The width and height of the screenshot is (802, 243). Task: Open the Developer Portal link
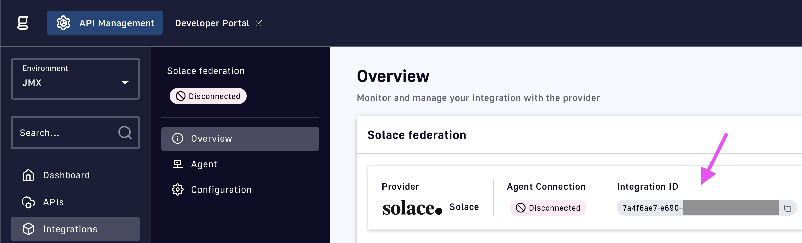212,23
